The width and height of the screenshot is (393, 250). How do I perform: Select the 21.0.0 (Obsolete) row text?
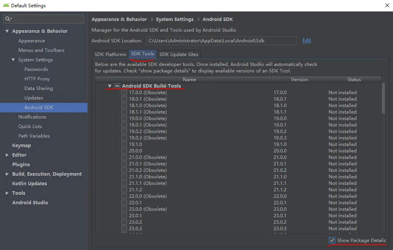148,157
